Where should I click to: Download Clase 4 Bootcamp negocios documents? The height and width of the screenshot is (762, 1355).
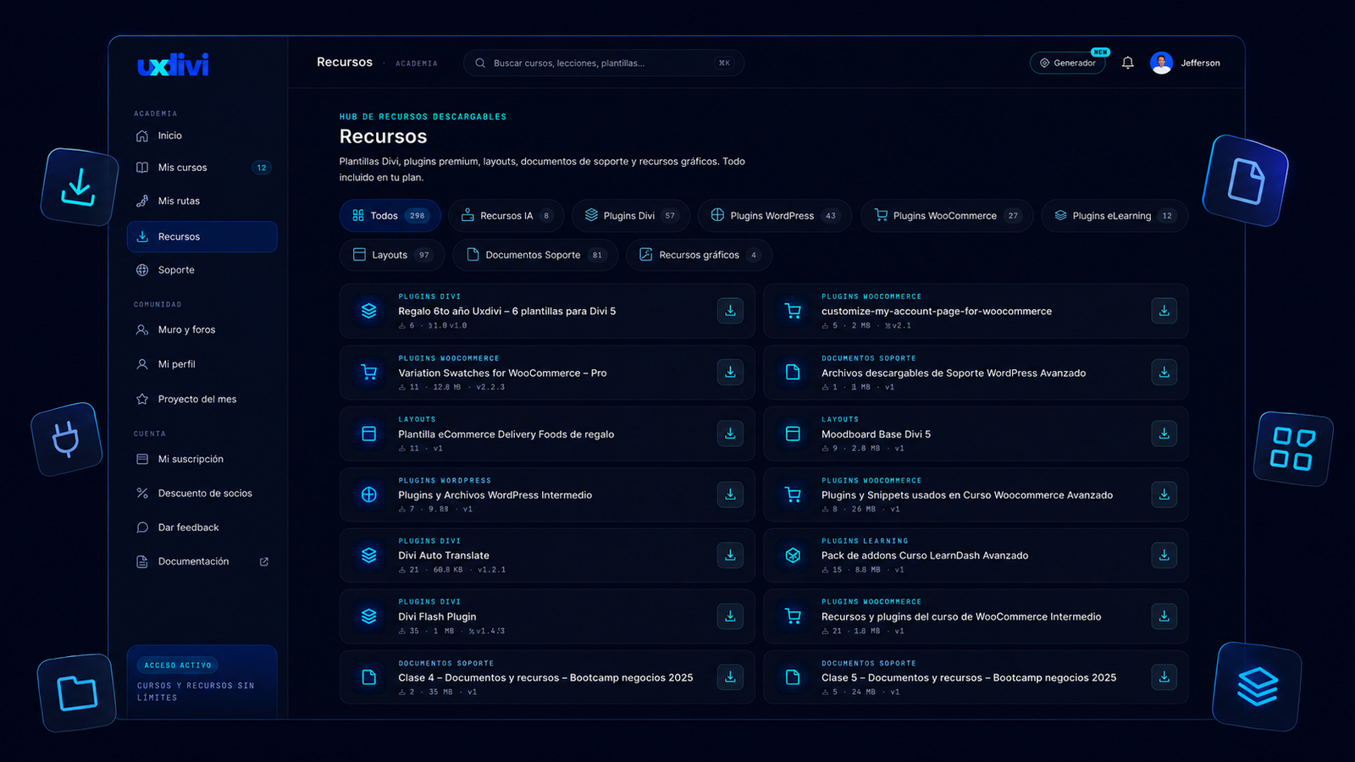[730, 676]
